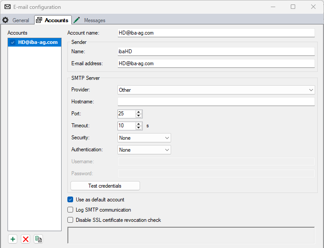Toggle checkmark beside HD@iba-ag.com in accounts list
The image size is (324, 248).
13,42
